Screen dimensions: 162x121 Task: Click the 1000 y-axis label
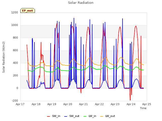point(15,25)
